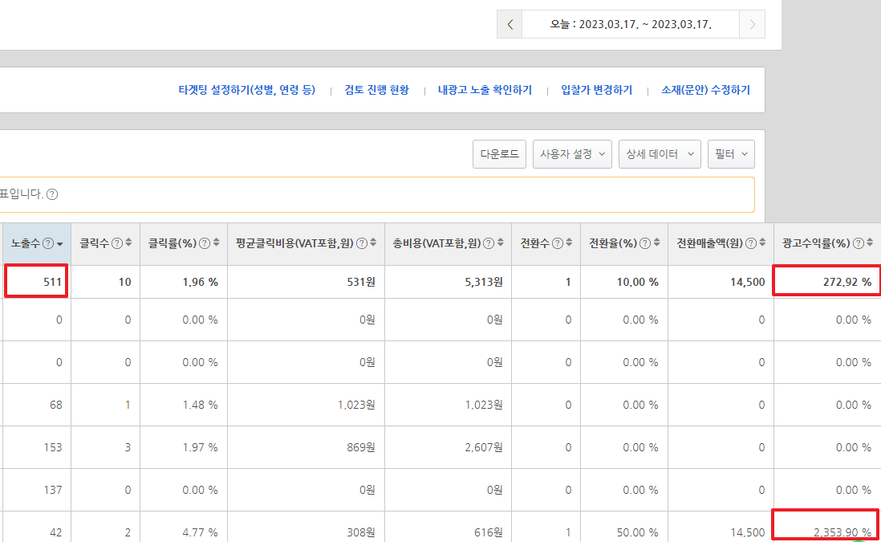
Task: Click the 다운로드 button
Action: click(500, 154)
